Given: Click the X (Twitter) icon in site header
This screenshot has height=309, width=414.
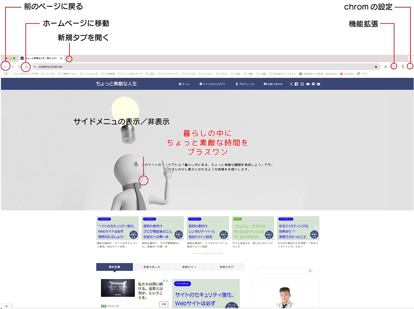Looking at the screenshot, I should [x=291, y=84].
